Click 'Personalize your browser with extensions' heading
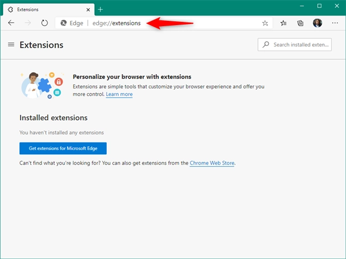Viewport: 346px width, 259px height. tap(132, 77)
